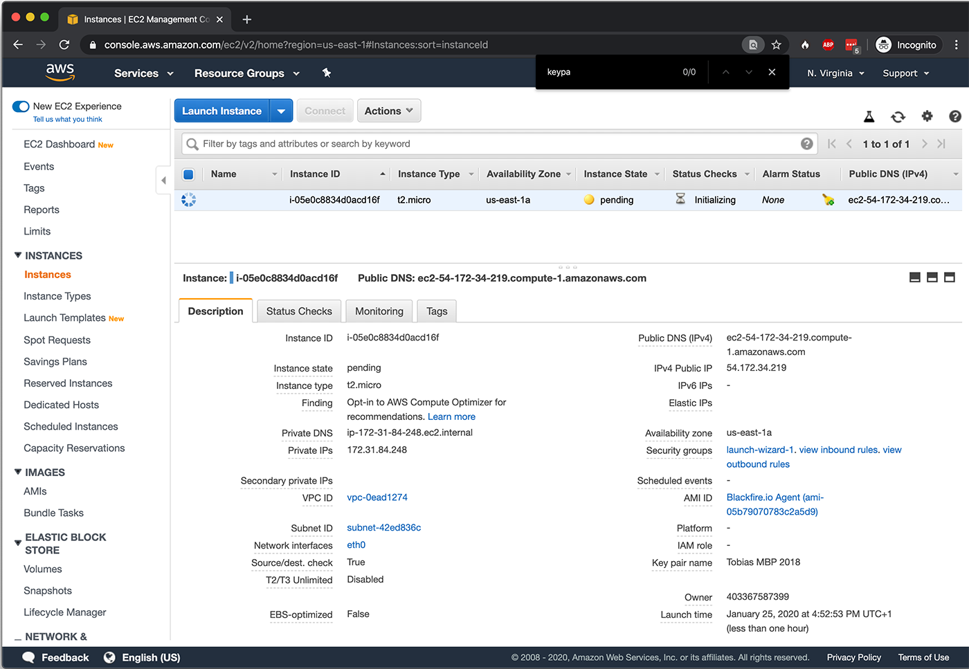Open Instance Types in the sidebar

click(x=57, y=296)
